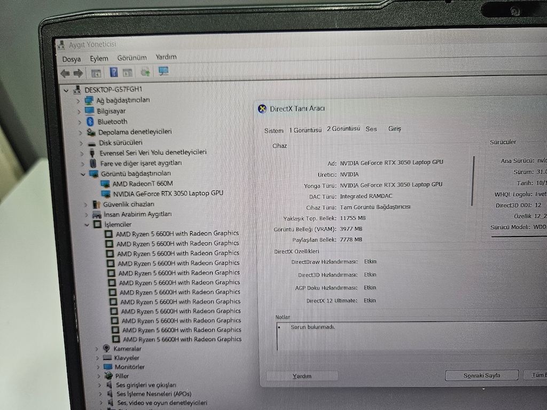Select NVIDIA GeForce RTX 3050 Laptop GPU tree item
547x410 pixels.
168,193
